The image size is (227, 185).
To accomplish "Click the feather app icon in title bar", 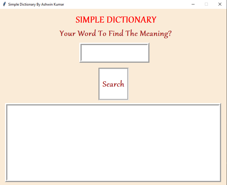I will (x=4, y=4).
